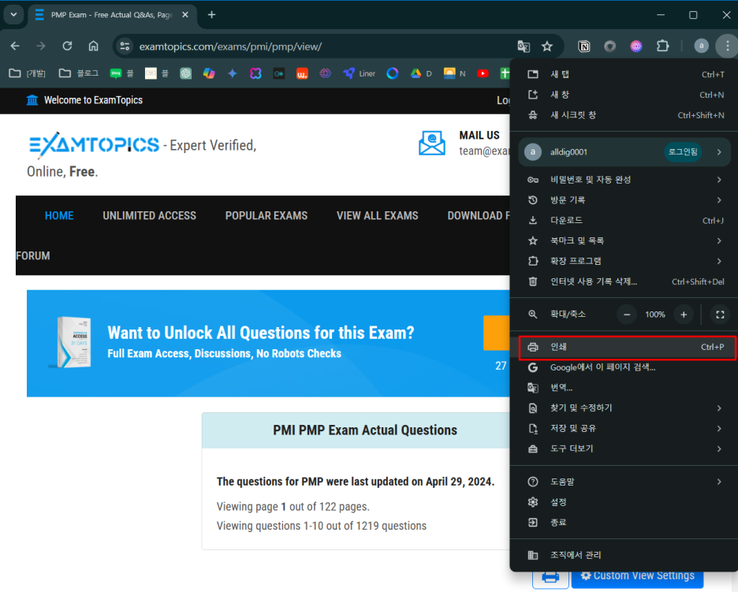Select 번역 menu item
This screenshot has height=592, width=738.
coord(625,388)
